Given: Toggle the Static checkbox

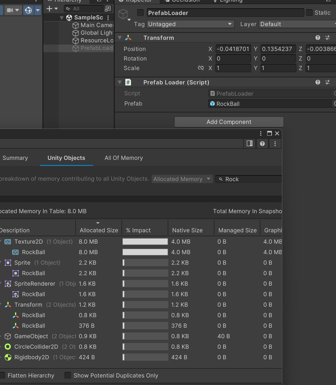Looking at the screenshot, I should 309,13.
